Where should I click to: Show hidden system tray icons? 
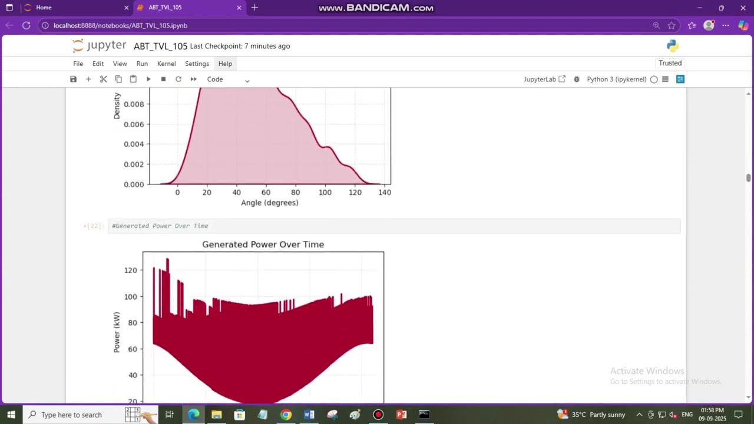[639, 415]
